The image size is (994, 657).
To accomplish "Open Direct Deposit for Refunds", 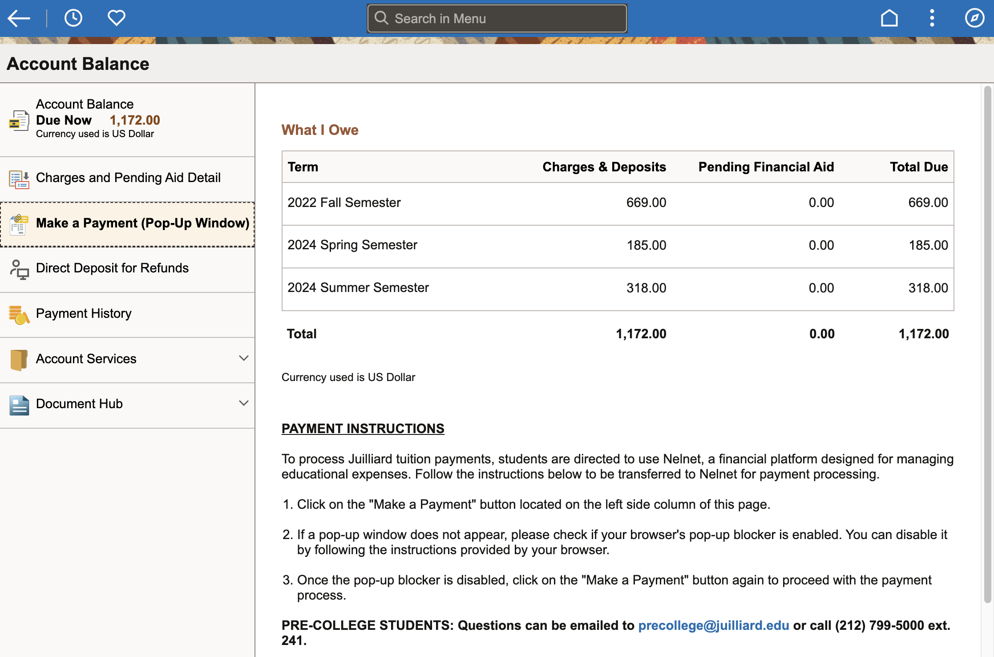I will tap(127, 270).
